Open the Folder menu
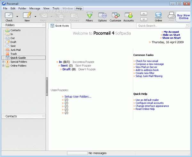This screenshot has height=157, width=192. [22, 8]
